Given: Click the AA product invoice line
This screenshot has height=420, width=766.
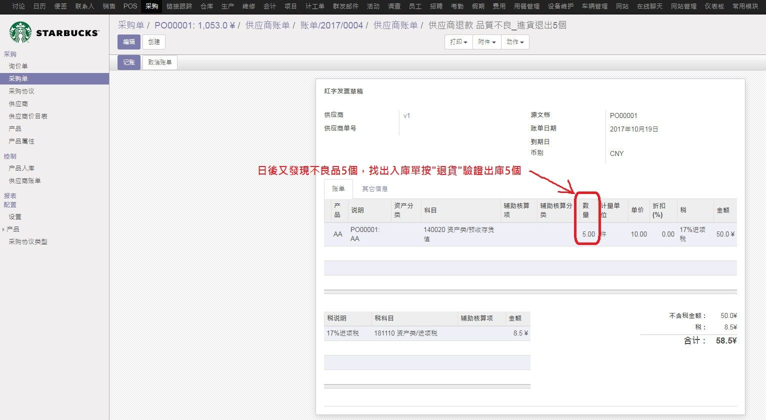Looking at the screenshot, I should click(530, 234).
